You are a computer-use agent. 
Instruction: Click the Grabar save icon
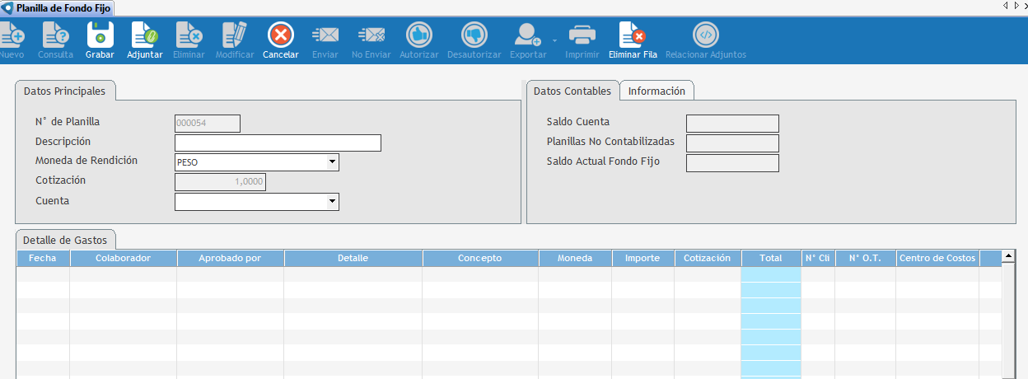point(100,35)
